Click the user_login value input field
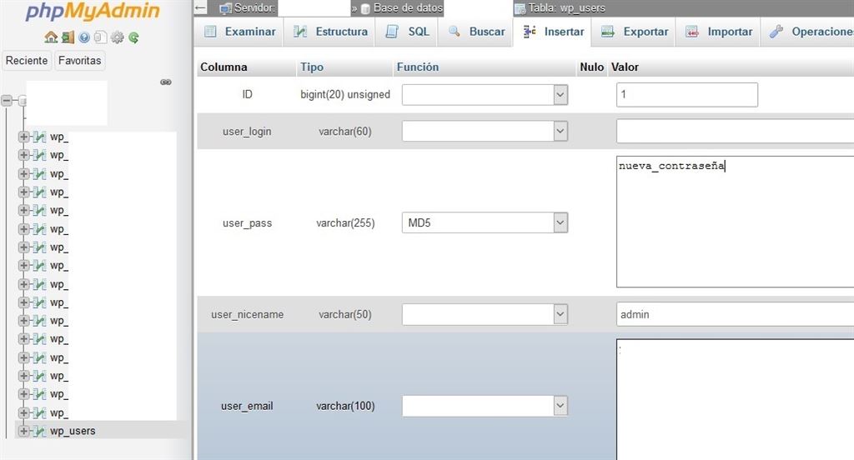The width and height of the screenshot is (854, 460). 734,132
